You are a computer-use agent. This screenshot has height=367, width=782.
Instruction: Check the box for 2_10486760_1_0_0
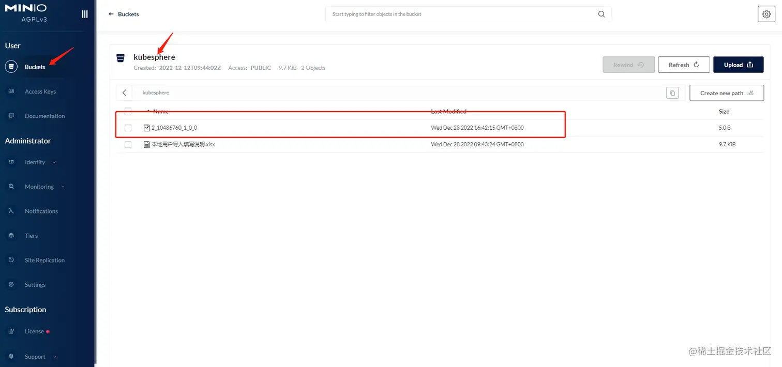(x=128, y=128)
